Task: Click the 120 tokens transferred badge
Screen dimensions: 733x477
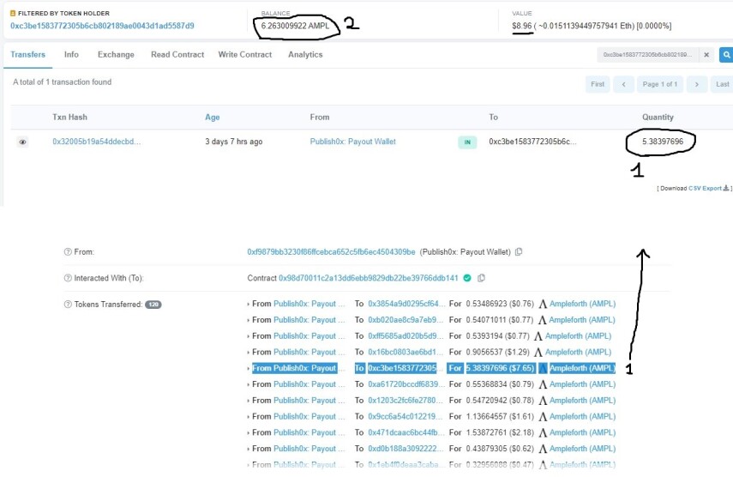Action: click(153, 305)
